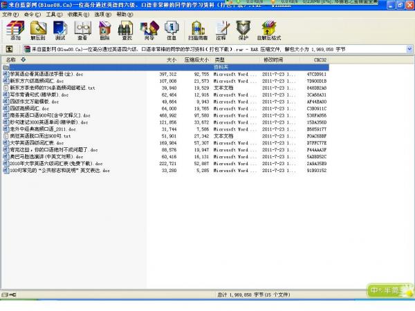Click the 测试 (Test) toolbar icon

pyautogui.click(x=60, y=30)
